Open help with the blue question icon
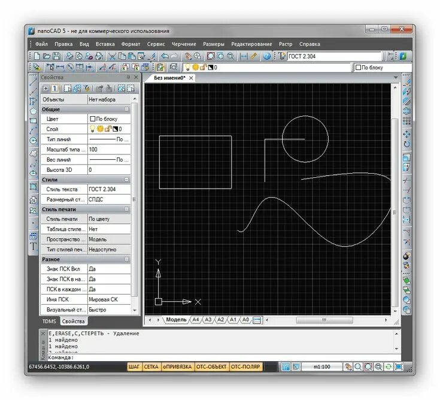 coord(267,56)
